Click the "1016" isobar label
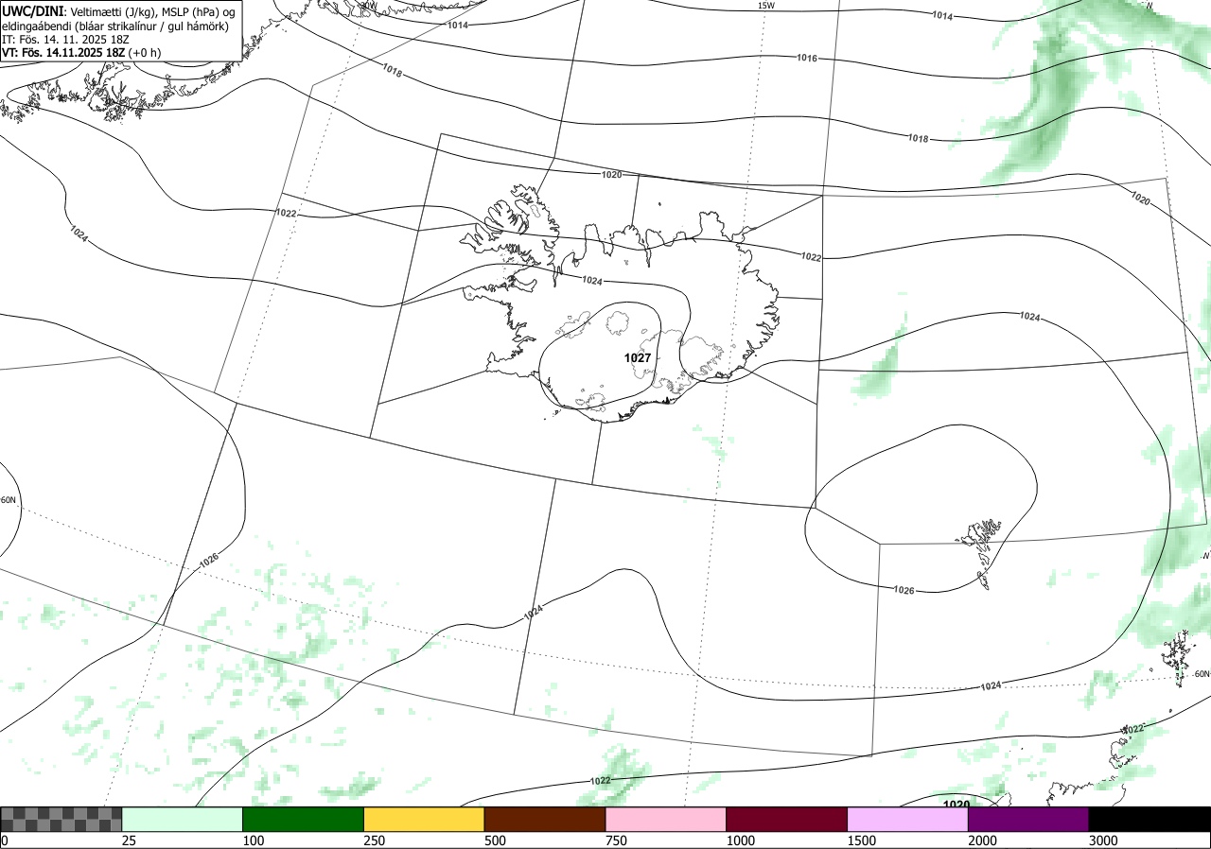Image resolution: width=1211 pixels, height=849 pixels. click(806, 59)
